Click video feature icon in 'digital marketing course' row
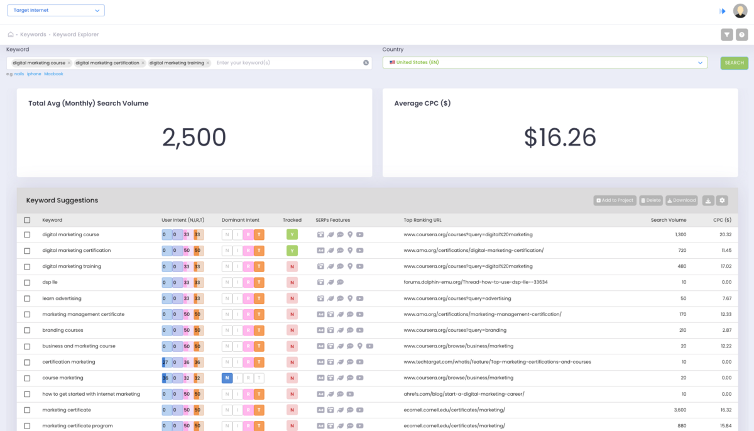Viewport: 754px width, 431px height. [360, 234]
